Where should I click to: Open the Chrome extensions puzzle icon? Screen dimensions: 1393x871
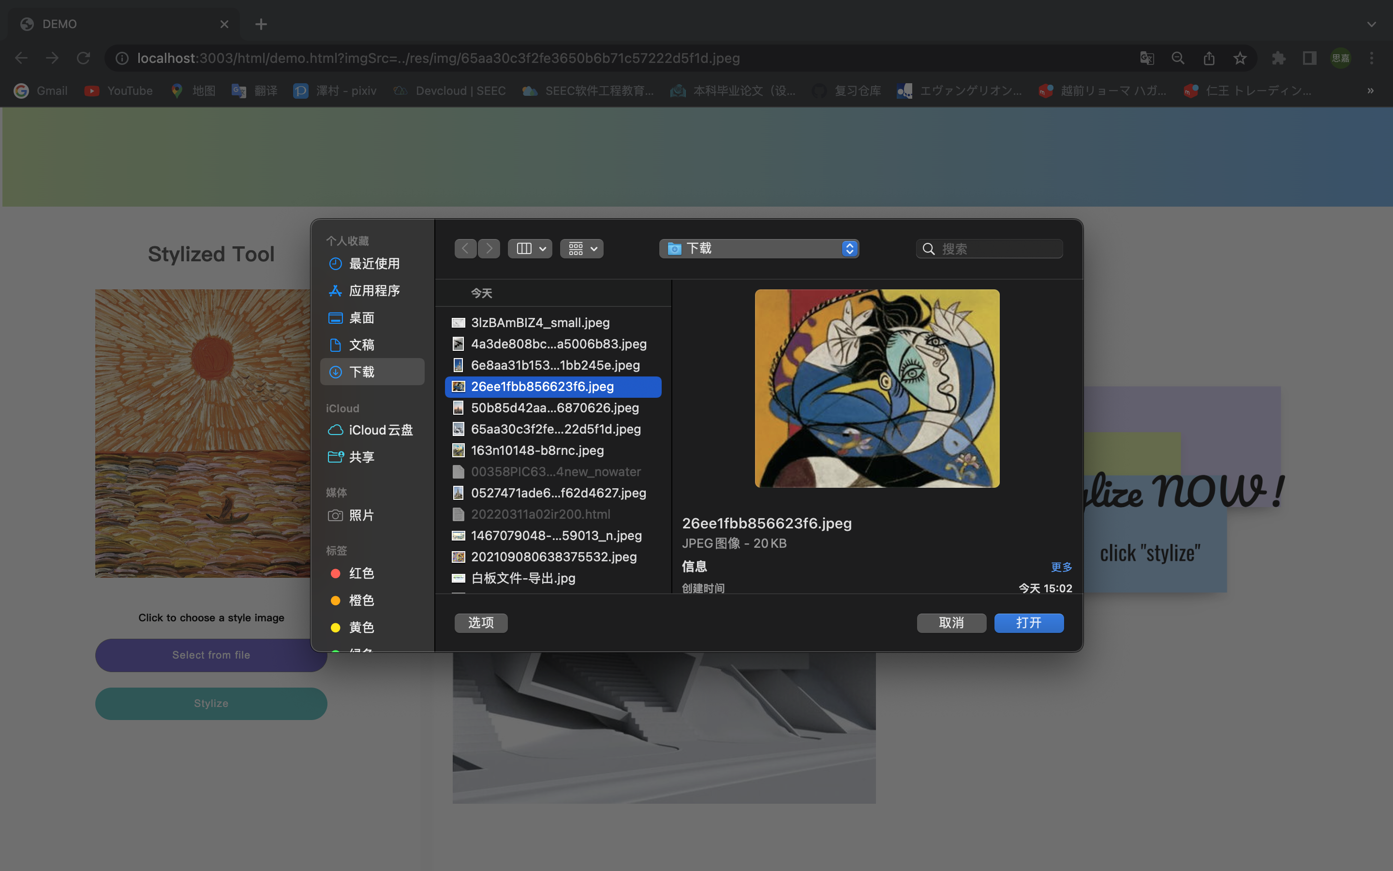tap(1278, 58)
